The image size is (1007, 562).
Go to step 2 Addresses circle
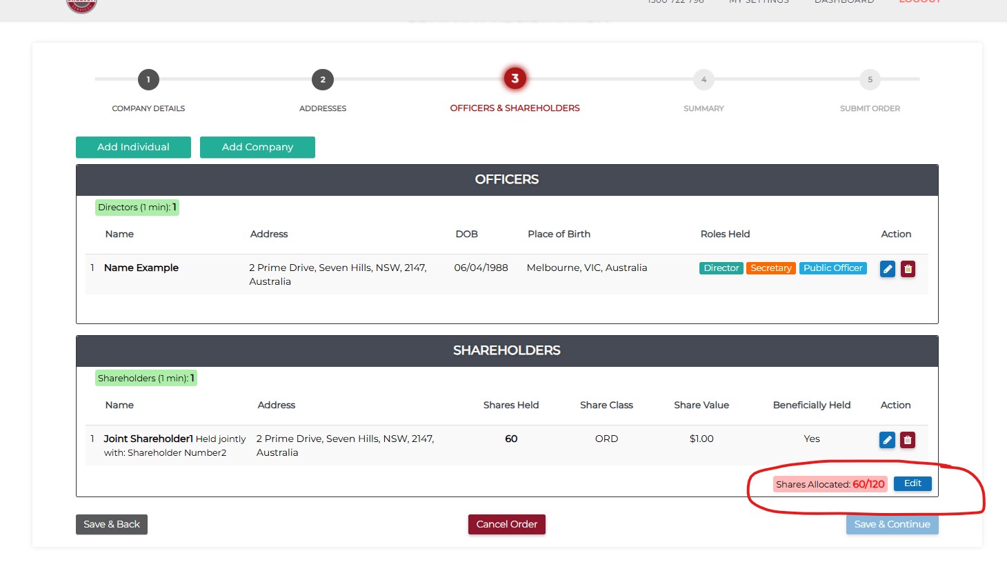pos(323,79)
